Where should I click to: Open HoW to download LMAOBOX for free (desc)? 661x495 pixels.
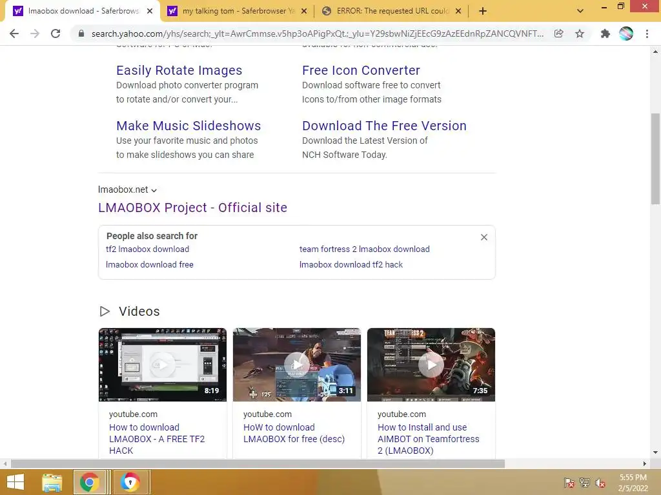tap(294, 433)
